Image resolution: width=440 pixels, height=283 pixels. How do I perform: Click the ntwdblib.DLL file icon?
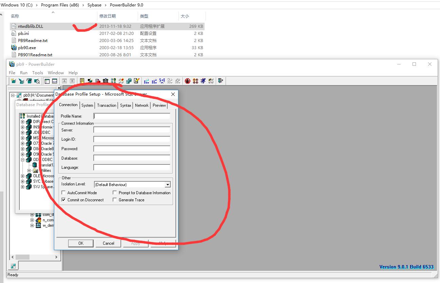[x=14, y=26]
